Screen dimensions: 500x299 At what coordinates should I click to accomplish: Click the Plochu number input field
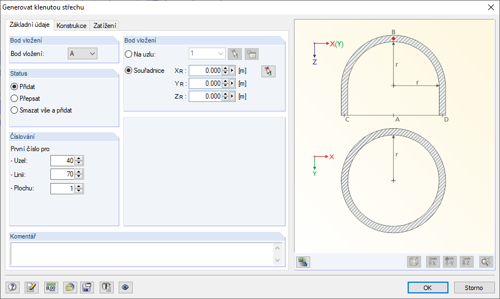click(x=63, y=188)
